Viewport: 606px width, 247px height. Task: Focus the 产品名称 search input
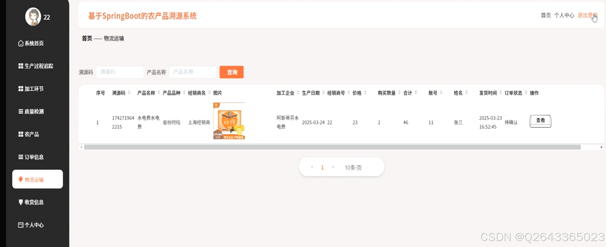[x=192, y=72]
